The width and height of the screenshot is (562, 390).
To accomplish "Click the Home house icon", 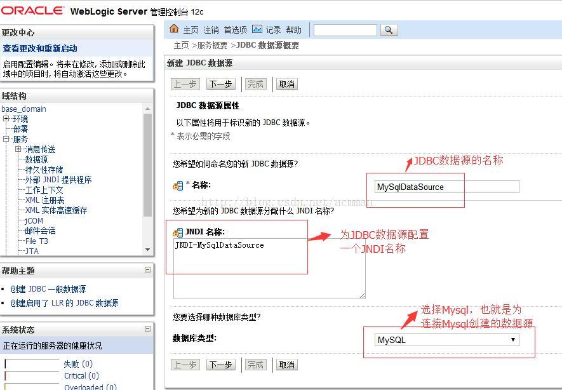I will click(174, 29).
